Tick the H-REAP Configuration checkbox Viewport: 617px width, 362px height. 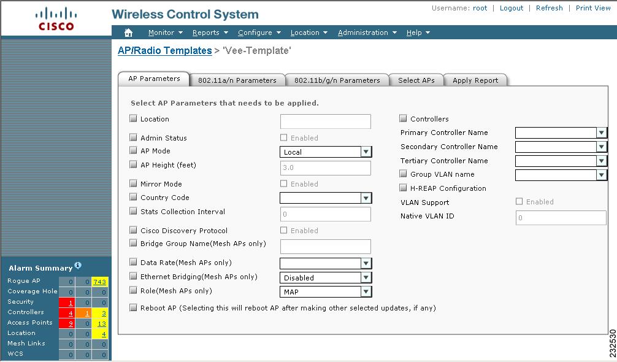pos(403,187)
